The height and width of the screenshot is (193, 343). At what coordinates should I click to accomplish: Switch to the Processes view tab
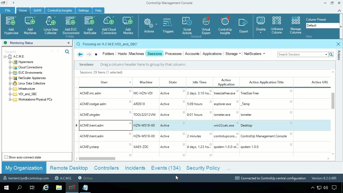(x=173, y=54)
